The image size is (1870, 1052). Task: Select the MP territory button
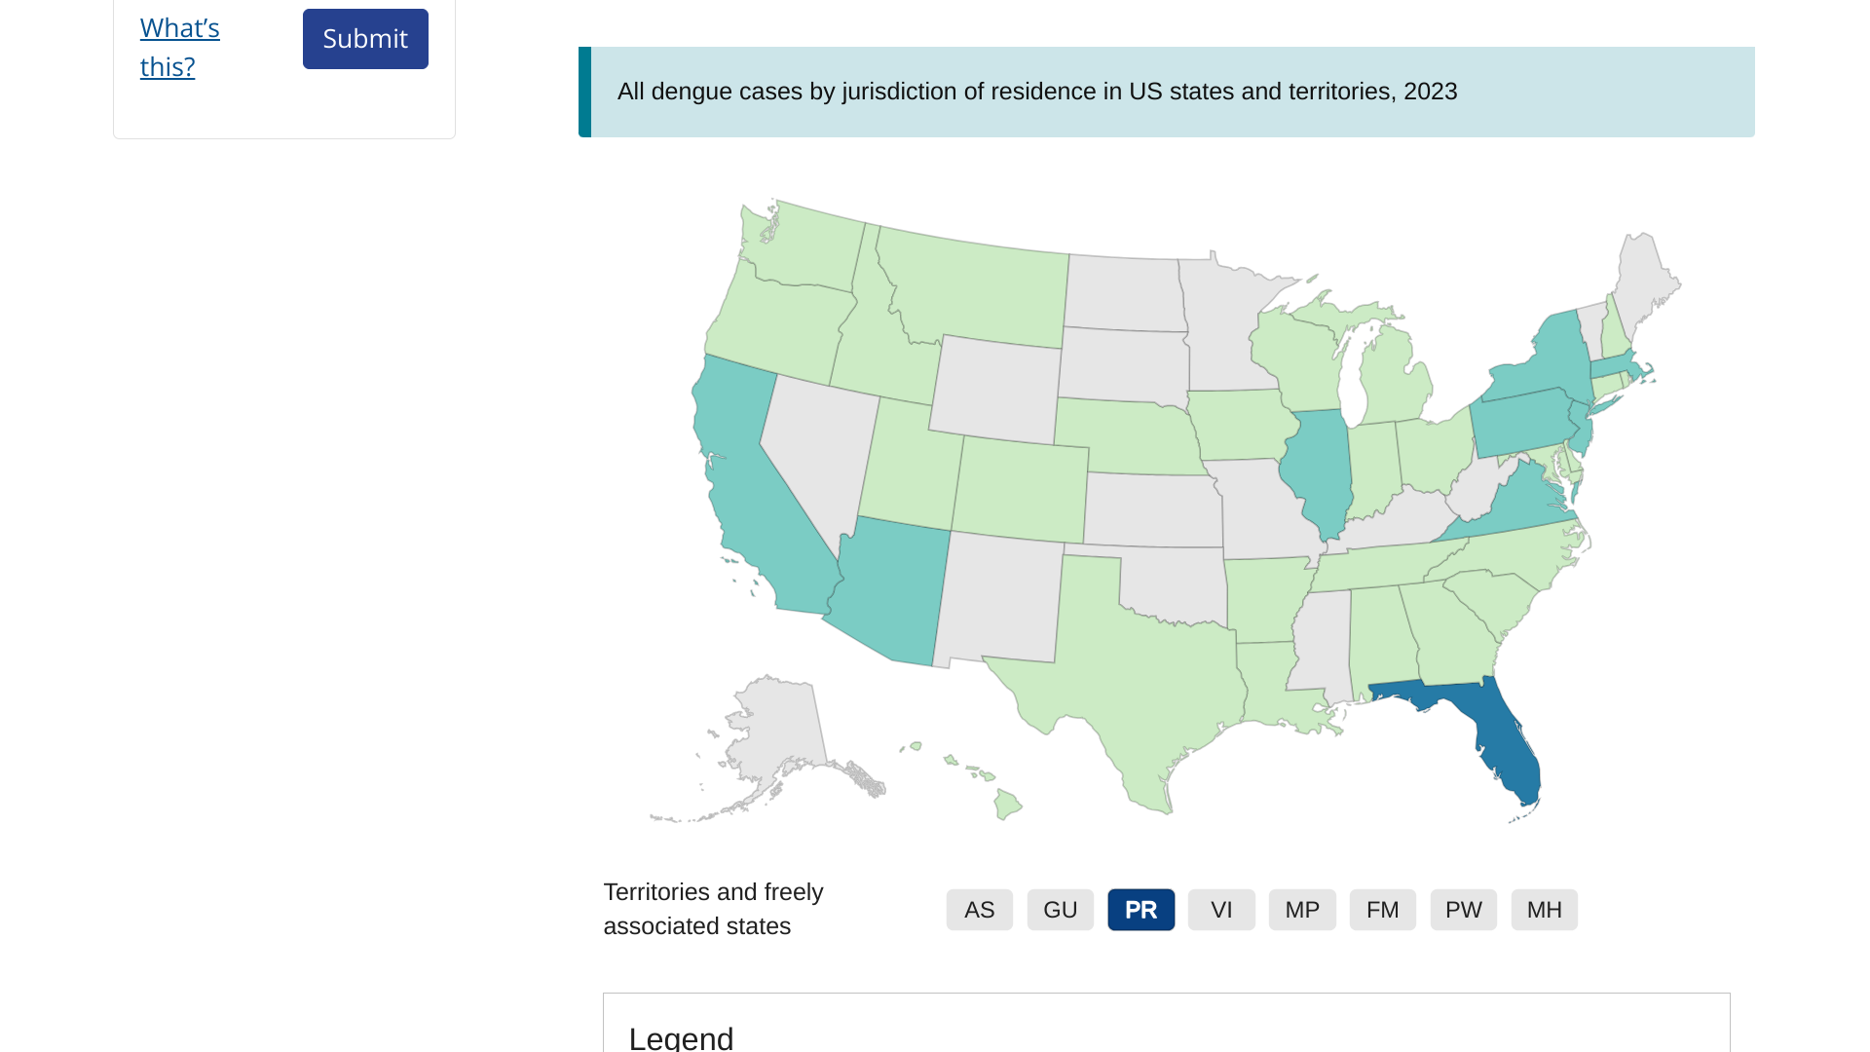(1302, 910)
